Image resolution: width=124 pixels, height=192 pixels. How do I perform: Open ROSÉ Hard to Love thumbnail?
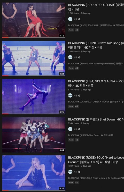click(x=34, y=173)
